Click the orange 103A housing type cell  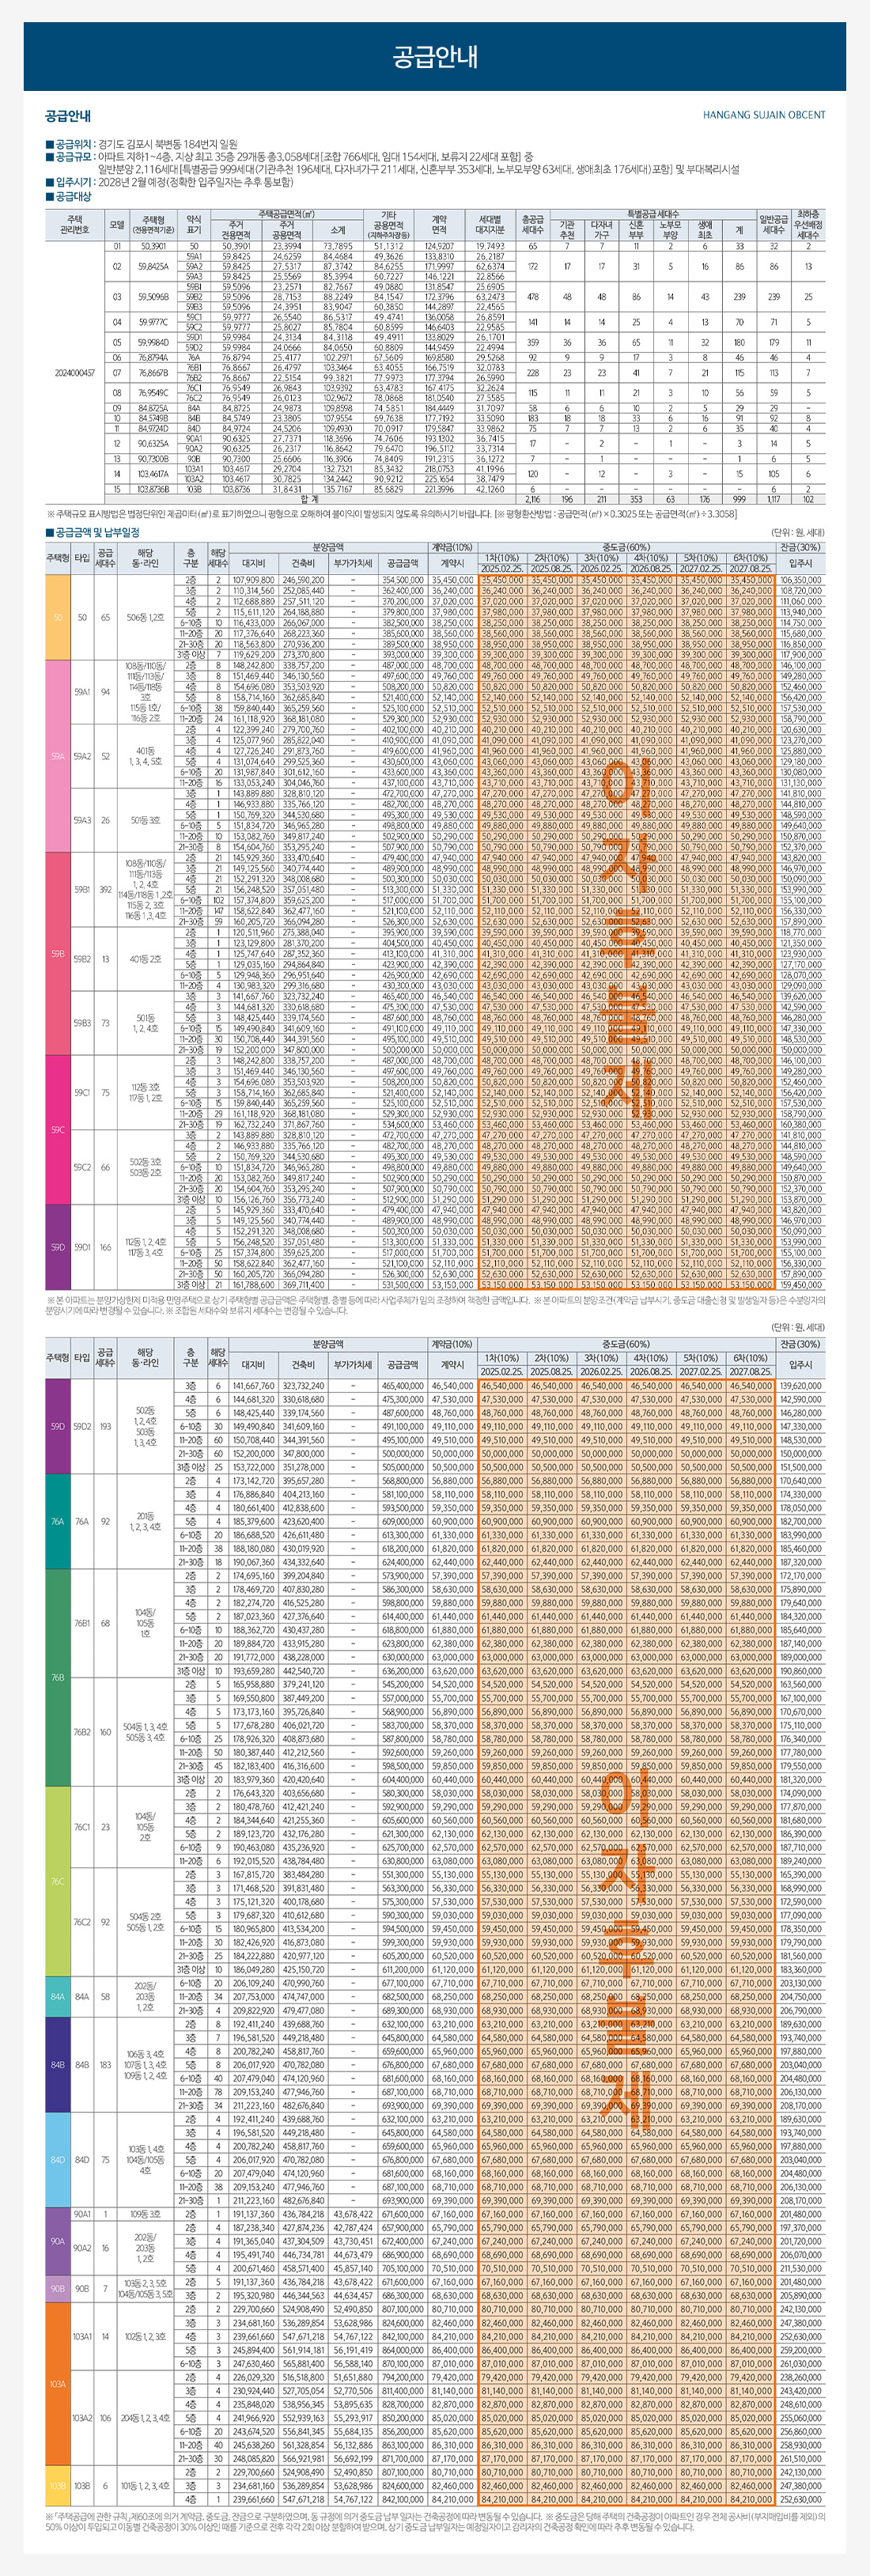[58, 2384]
